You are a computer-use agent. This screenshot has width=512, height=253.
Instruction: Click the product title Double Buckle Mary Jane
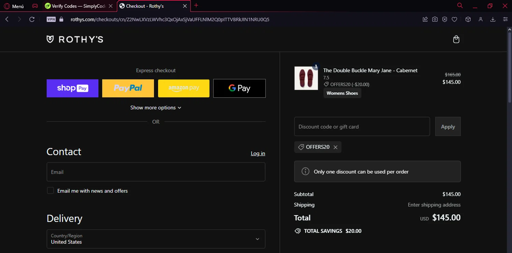[x=370, y=70]
